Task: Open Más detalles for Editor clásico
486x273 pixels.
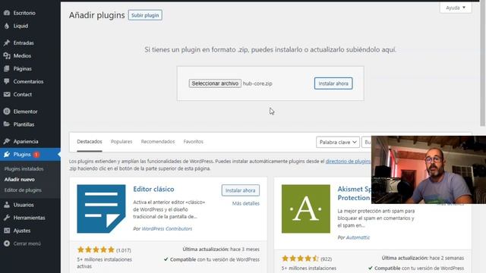Action: point(246,203)
